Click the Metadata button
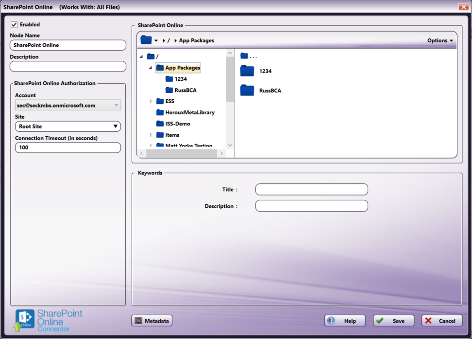The image size is (472, 339). pos(152,321)
